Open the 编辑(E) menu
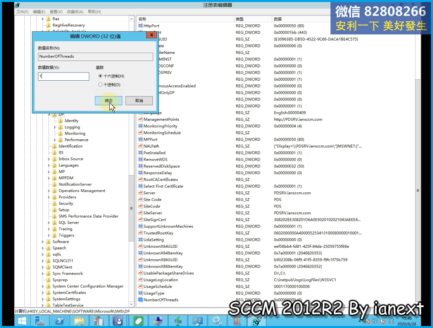 click(x=39, y=12)
